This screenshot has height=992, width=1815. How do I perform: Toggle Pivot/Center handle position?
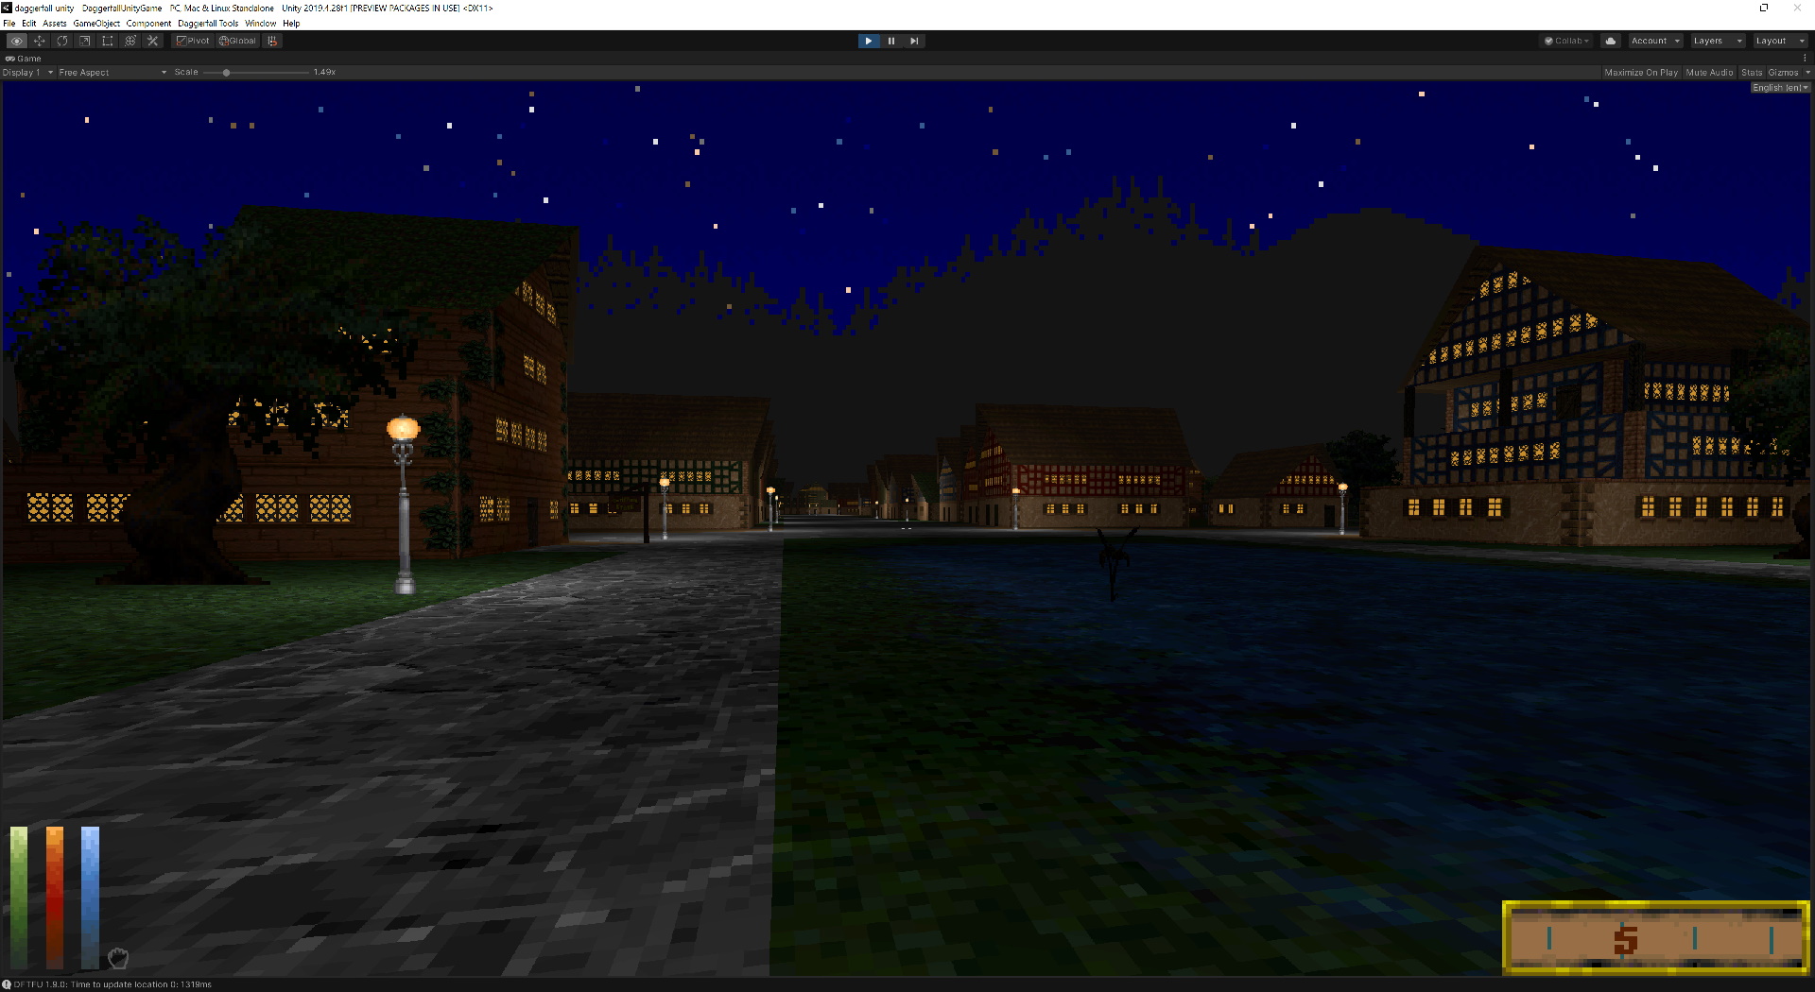click(193, 41)
